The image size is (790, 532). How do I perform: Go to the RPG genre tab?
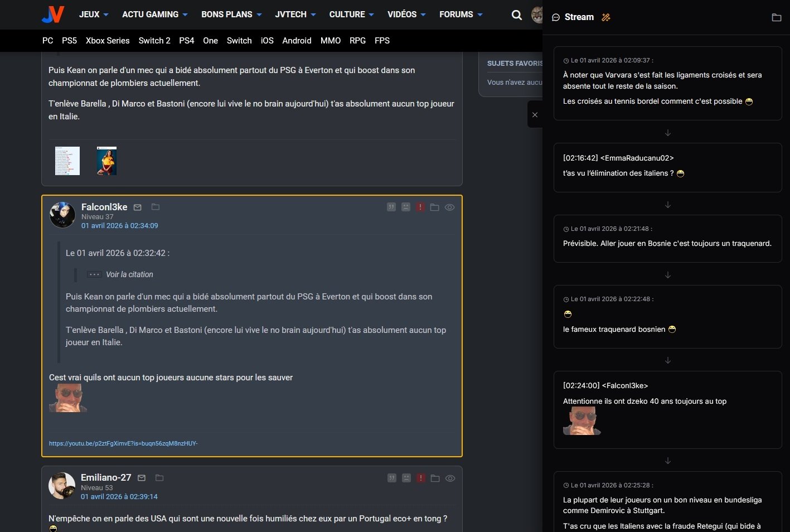click(x=358, y=41)
